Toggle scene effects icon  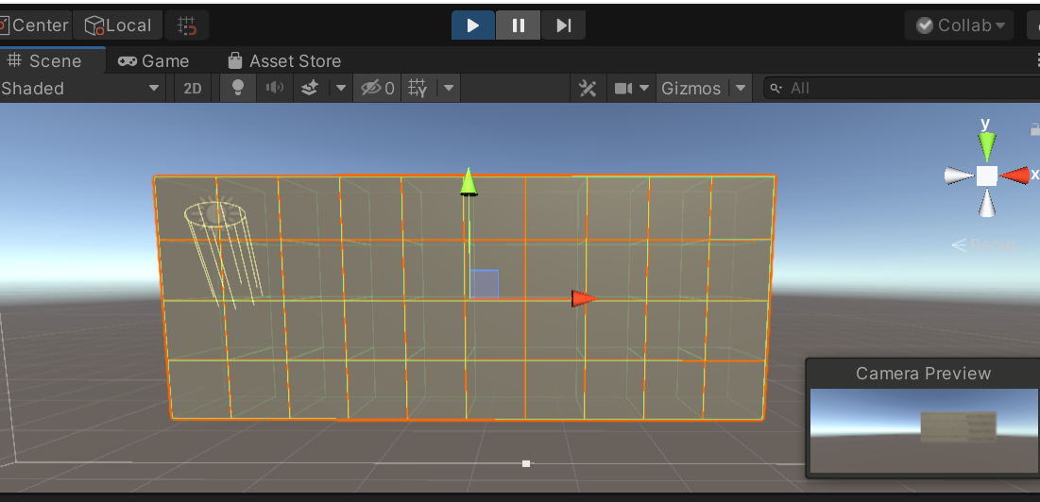point(310,88)
